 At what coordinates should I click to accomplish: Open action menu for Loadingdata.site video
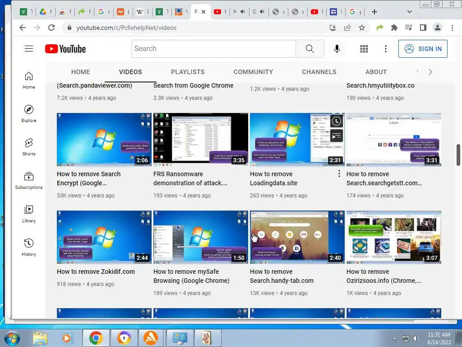[339, 174]
